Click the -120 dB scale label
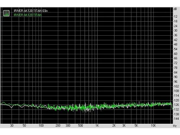This screenshot has height=135, width=180. tap(176, 100)
